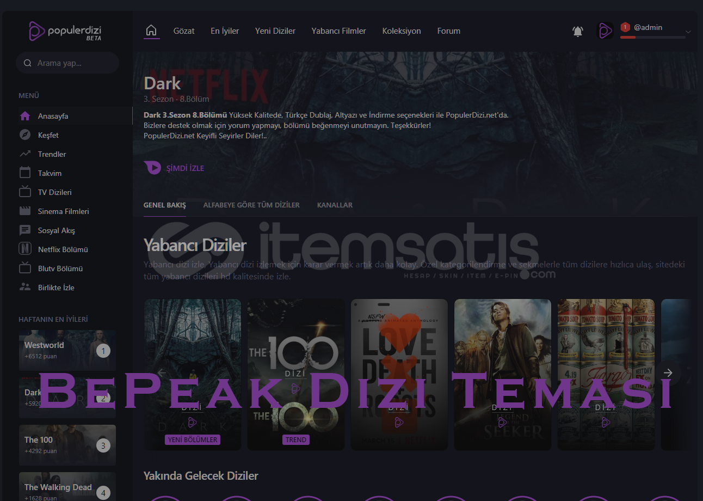Viewport: 703px width, 501px height.
Task: Click the ŞİMDİ İZLE play icon
Action: coord(152,168)
